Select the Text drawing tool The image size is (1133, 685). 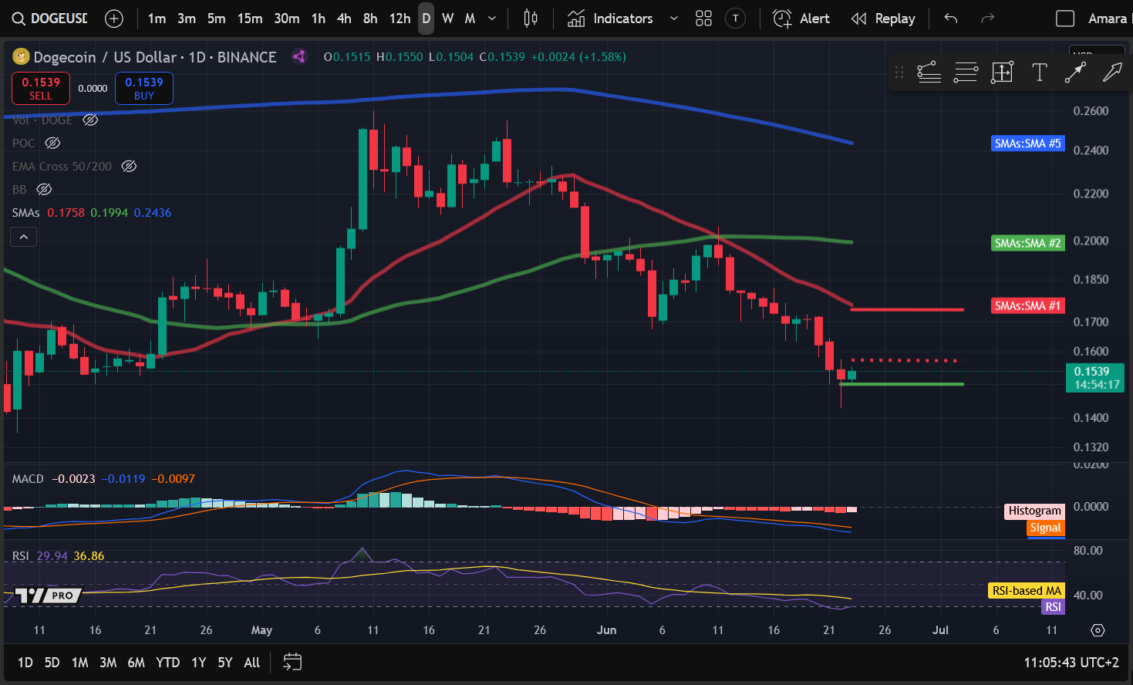[x=1039, y=73]
